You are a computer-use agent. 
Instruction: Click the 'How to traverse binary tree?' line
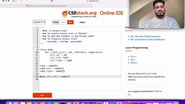click(58, 39)
